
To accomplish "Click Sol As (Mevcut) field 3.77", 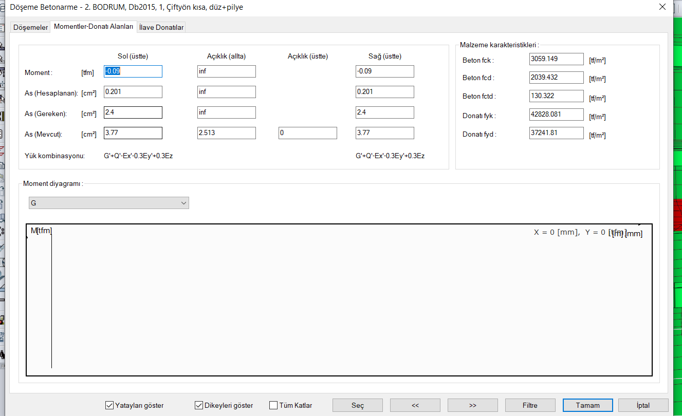I will pyautogui.click(x=133, y=133).
